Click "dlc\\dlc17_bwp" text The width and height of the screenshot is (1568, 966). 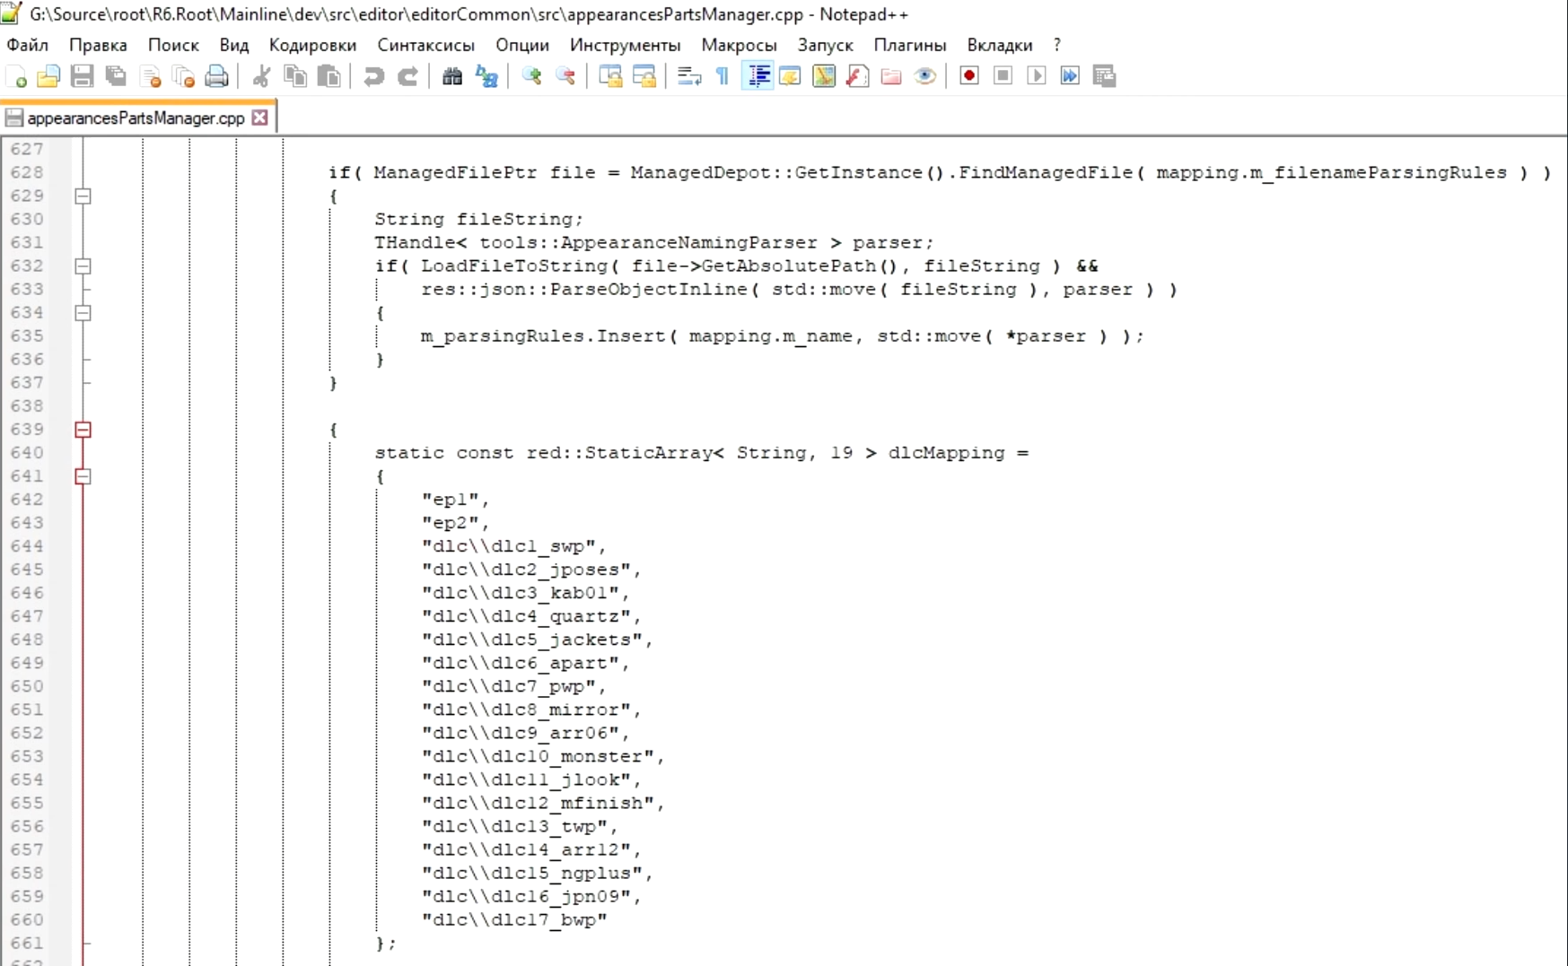click(514, 919)
